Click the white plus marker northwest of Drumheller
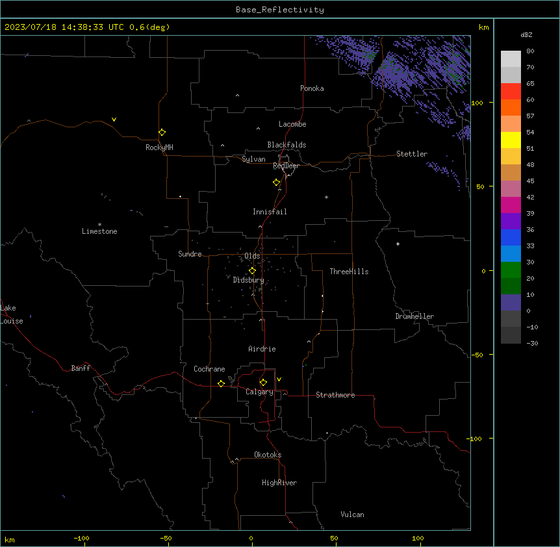Screen dimensions: 560x547 [398, 244]
